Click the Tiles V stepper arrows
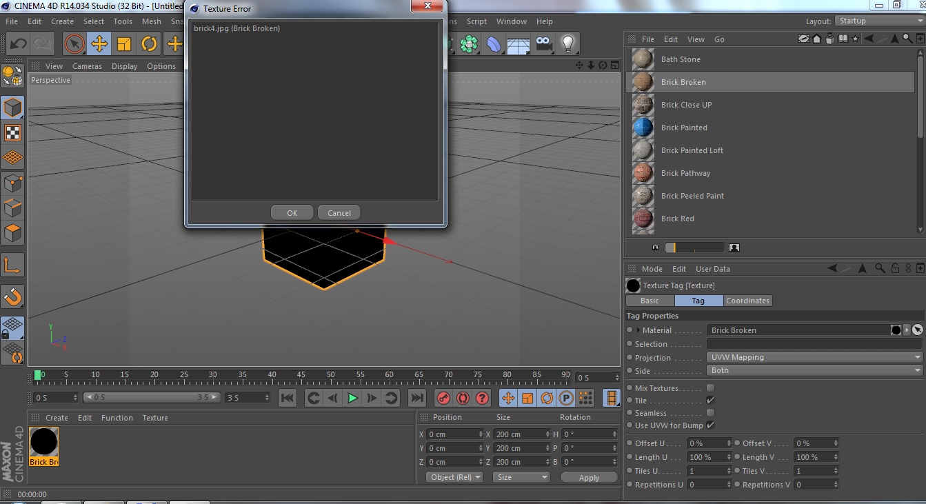 (x=835, y=471)
